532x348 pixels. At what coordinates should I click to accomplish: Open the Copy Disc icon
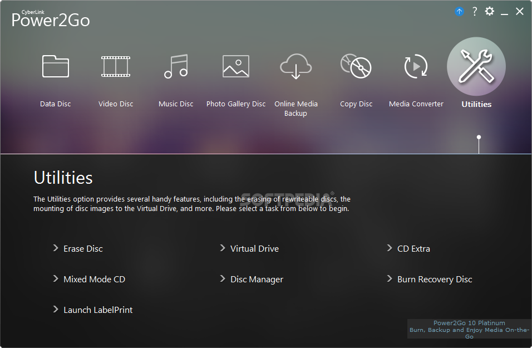pos(356,66)
